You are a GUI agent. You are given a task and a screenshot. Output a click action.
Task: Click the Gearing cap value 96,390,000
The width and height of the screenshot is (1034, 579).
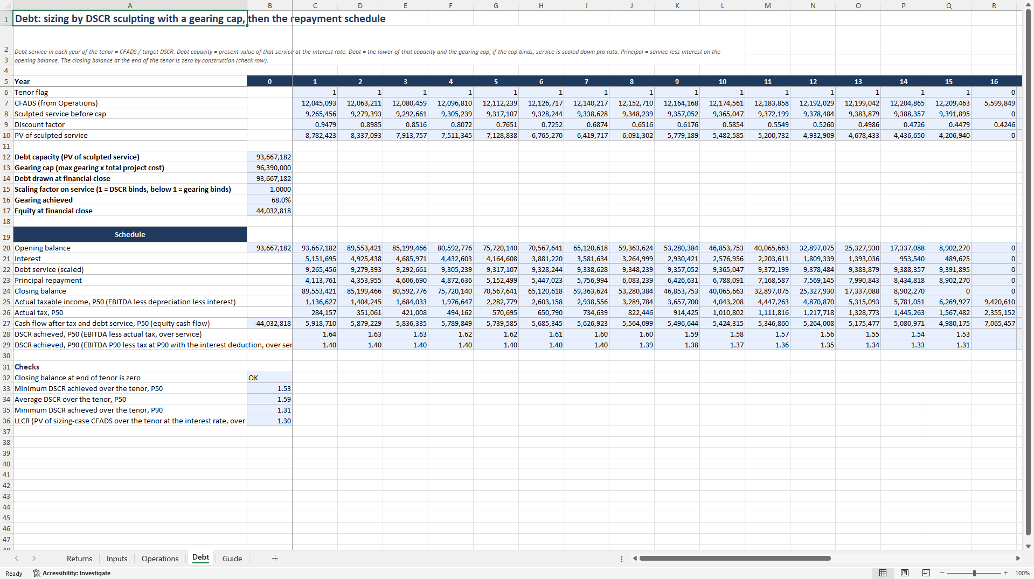click(x=269, y=168)
